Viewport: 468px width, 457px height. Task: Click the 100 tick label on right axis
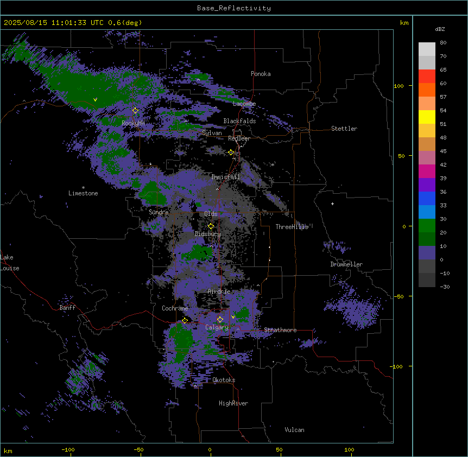[x=399, y=86]
